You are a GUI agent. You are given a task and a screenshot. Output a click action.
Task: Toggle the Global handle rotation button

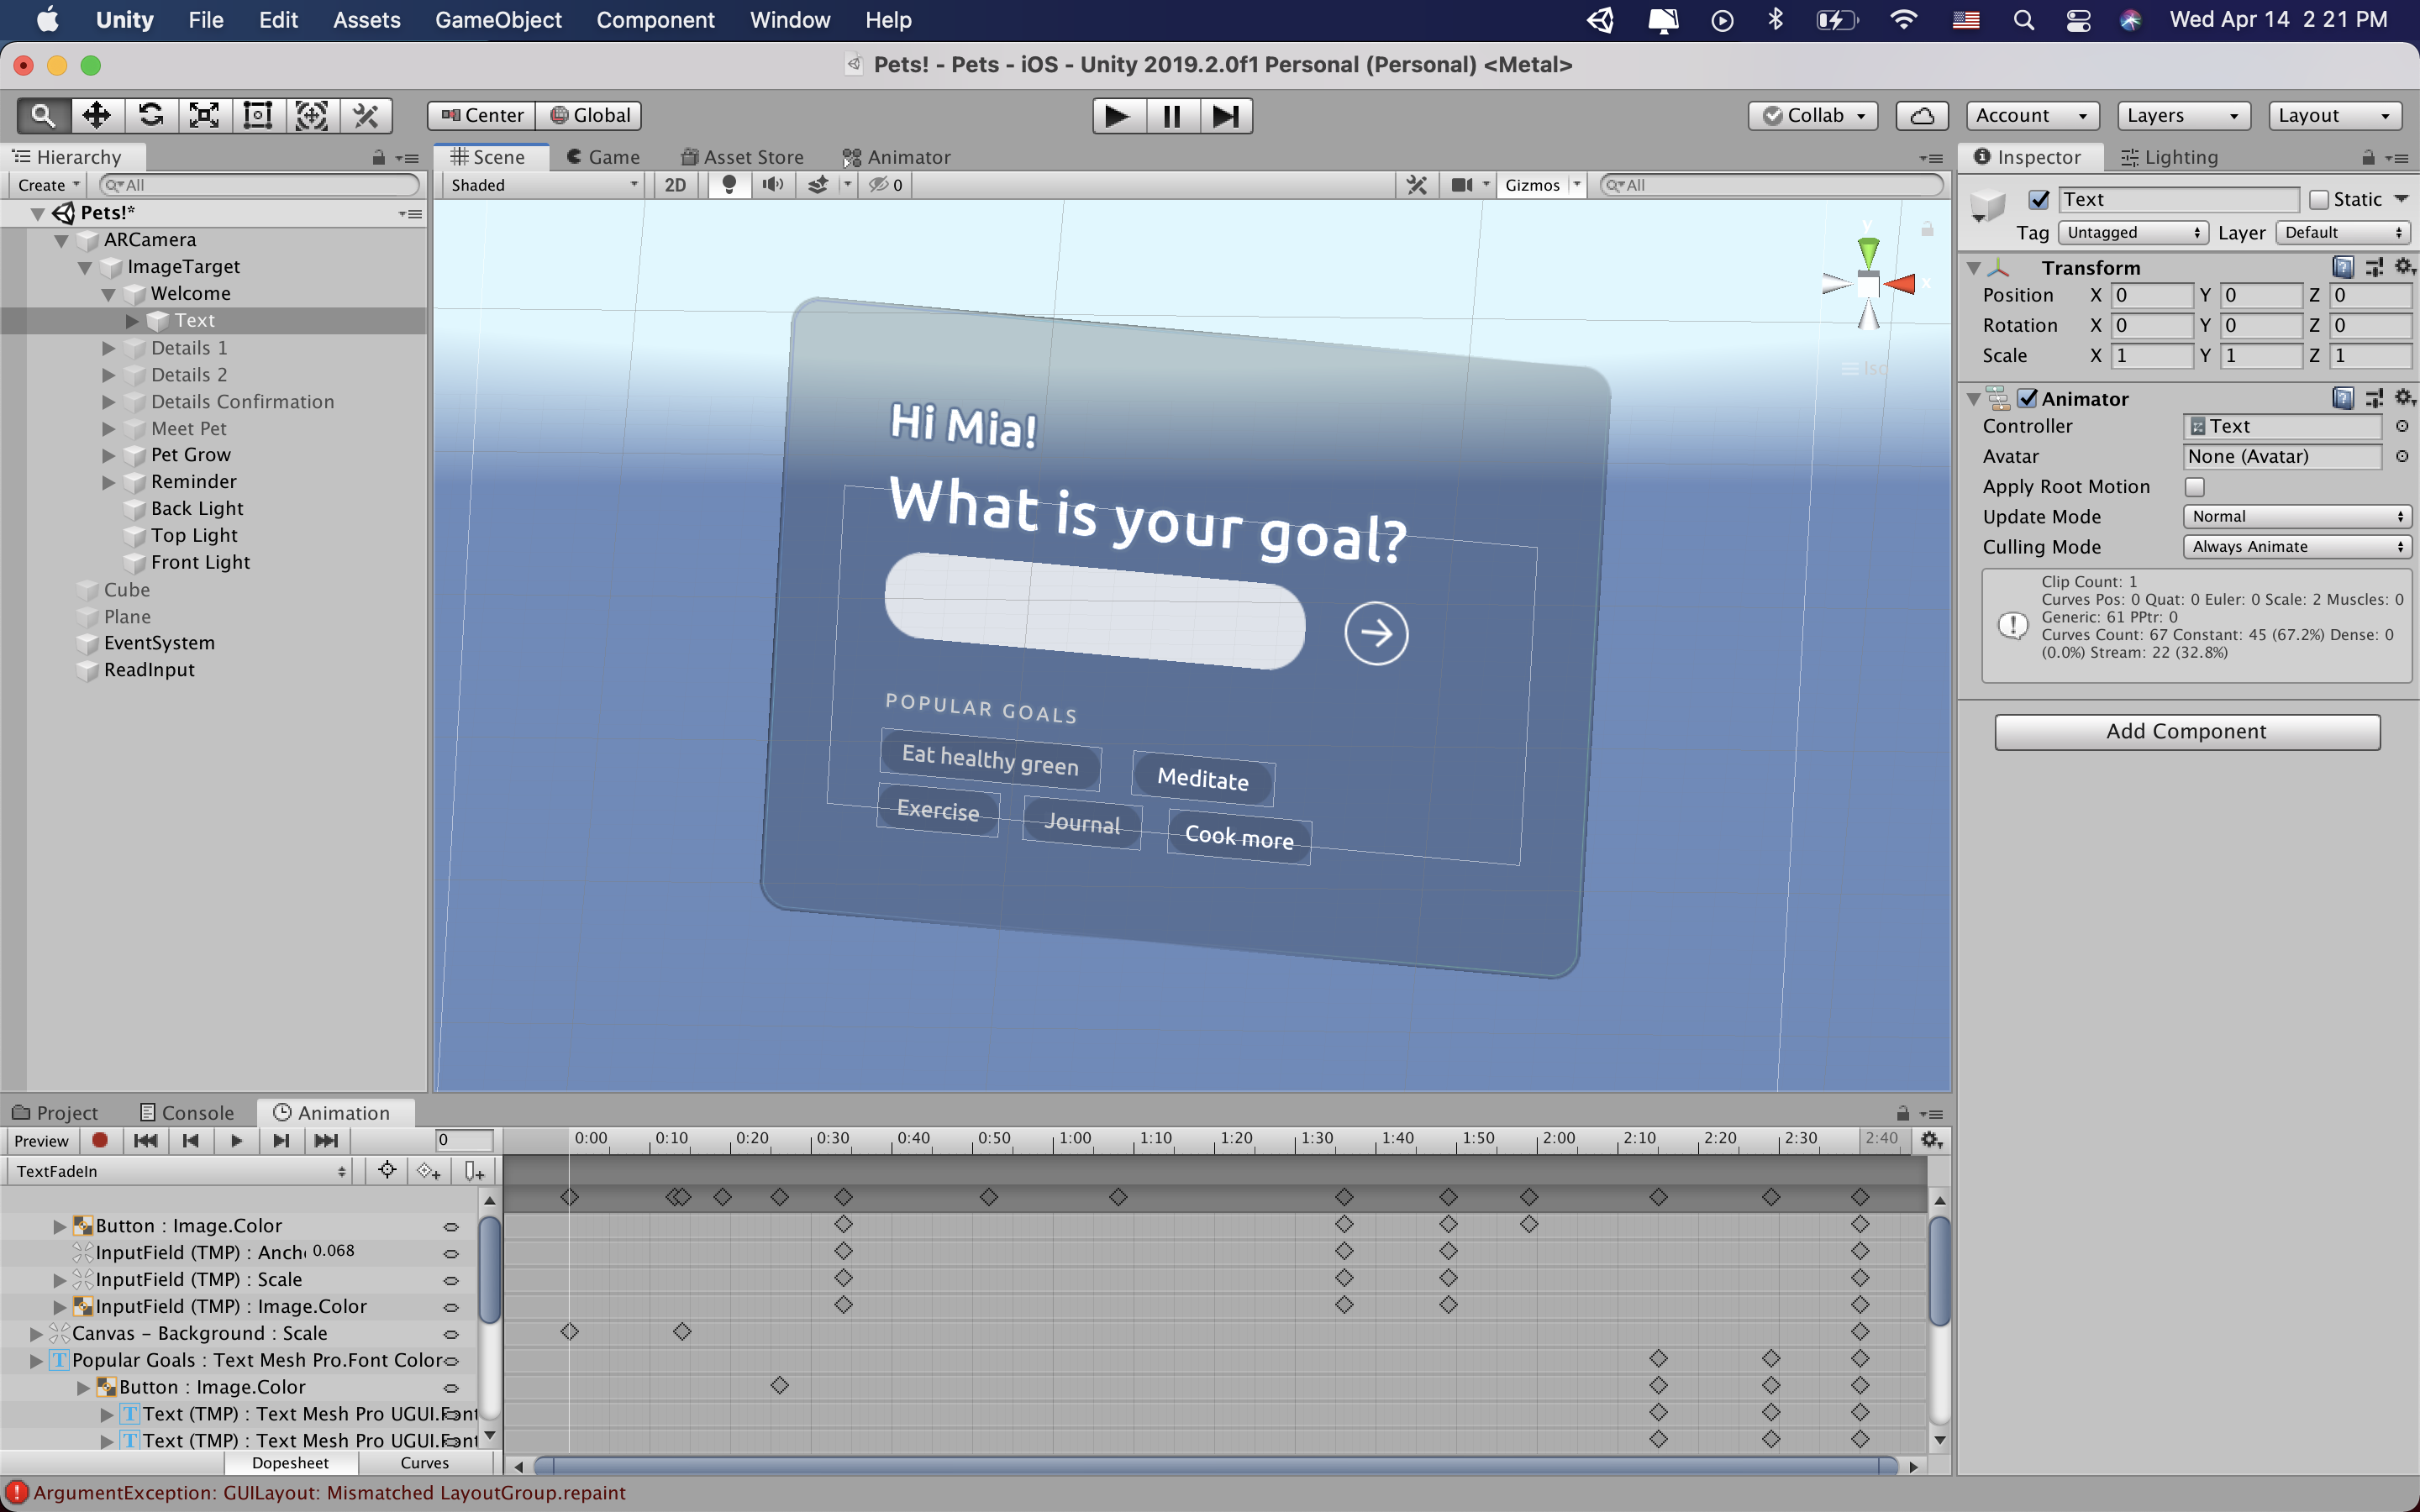[590, 116]
